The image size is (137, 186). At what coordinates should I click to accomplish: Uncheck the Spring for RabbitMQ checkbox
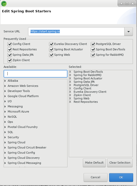93,55
